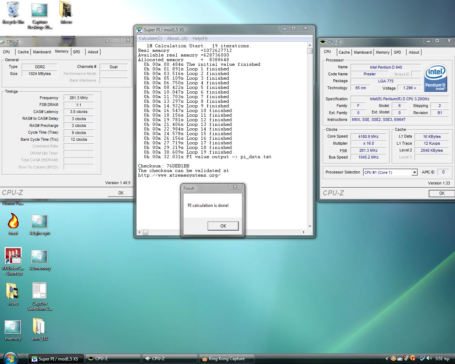This screenshot has width=455, height=364.
Task: Click Super PI vertical scrollbar down arrow
Action: pyautogui.click(x=310, y=226)
